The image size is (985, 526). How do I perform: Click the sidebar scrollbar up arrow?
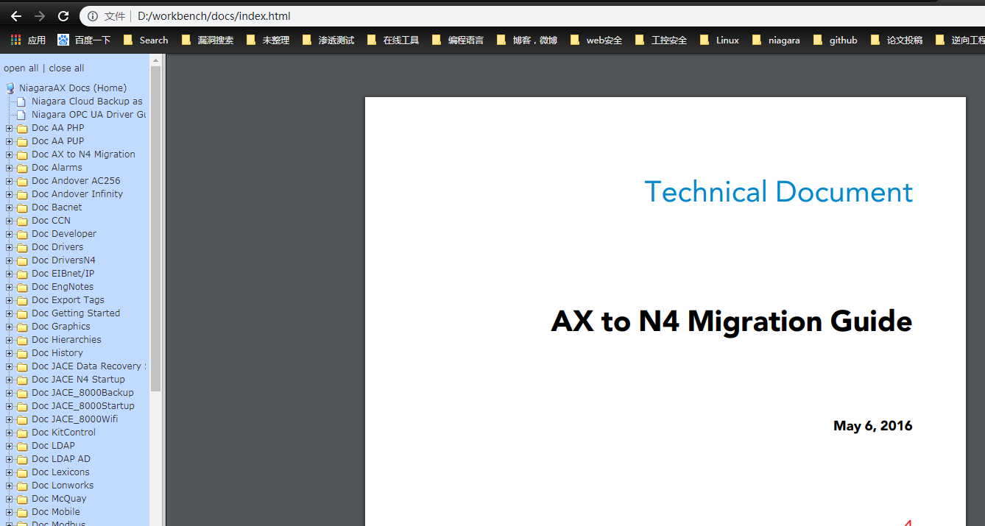click(155, 60)
